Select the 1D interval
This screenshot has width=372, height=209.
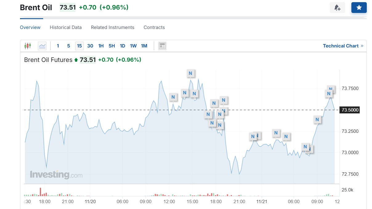tap(122, 46)
